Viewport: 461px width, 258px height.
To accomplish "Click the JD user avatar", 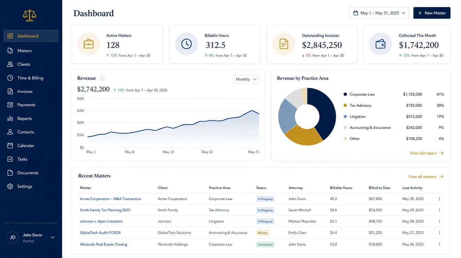I will 13,237.
